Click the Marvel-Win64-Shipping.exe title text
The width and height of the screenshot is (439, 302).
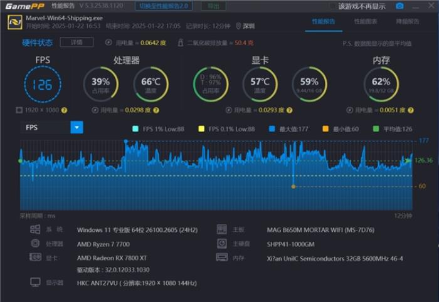point(64,18)
